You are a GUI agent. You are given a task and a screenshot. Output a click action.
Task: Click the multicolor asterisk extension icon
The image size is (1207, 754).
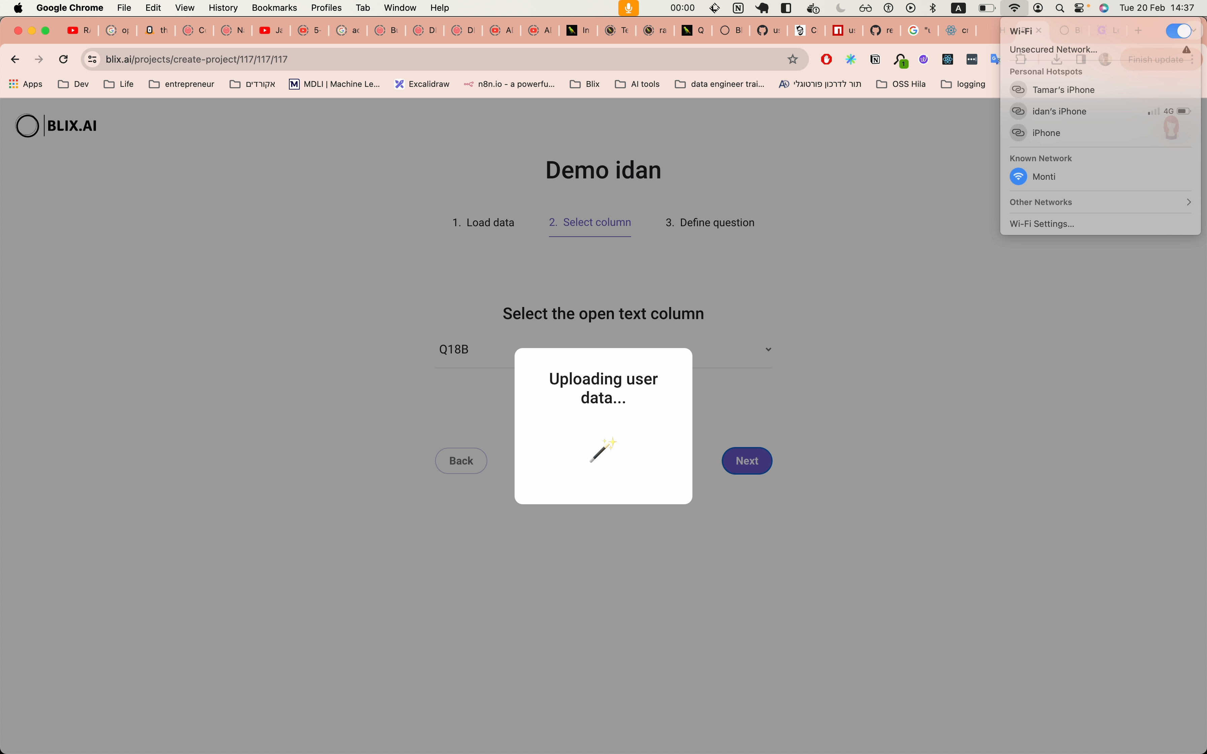(851, 59)
